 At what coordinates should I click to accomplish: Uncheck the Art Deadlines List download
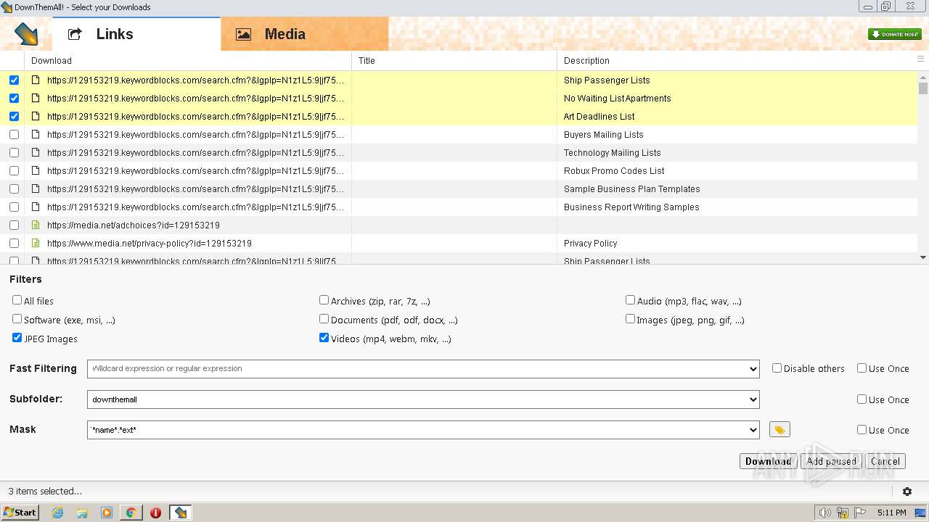(x=14, y=116)
